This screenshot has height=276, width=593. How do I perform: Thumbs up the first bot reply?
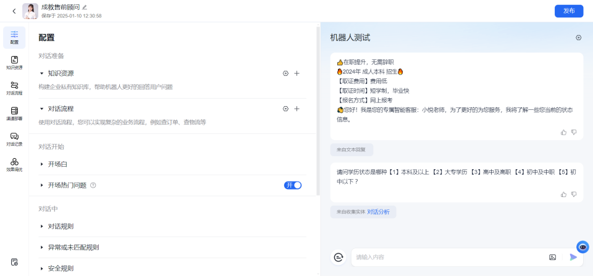pos(563,132)
